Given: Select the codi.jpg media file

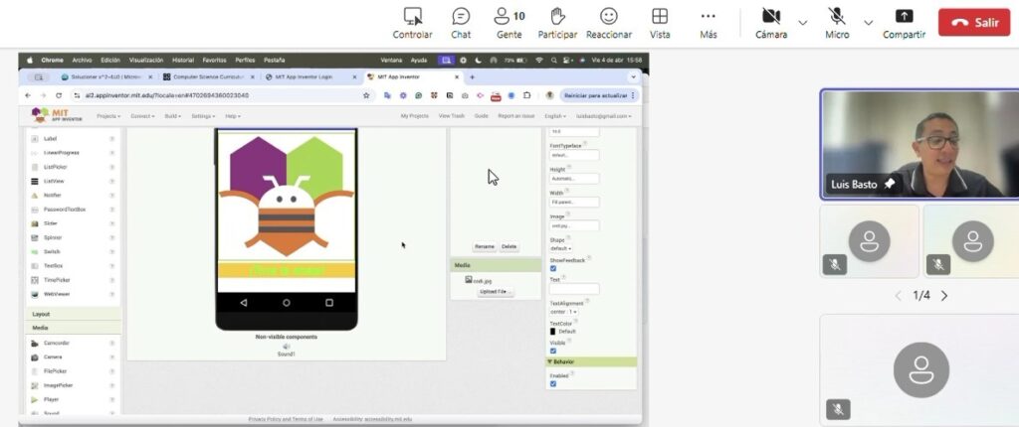Looking at the screenshot, I should click(479, 280).
